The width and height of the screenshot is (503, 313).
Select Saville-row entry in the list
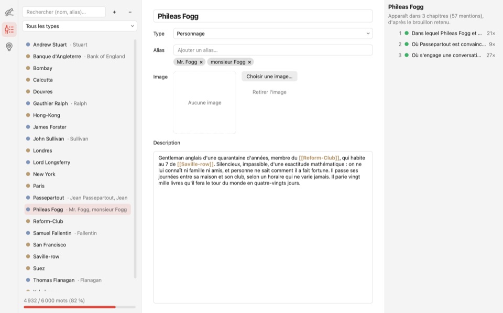click(x=78, y=256)
